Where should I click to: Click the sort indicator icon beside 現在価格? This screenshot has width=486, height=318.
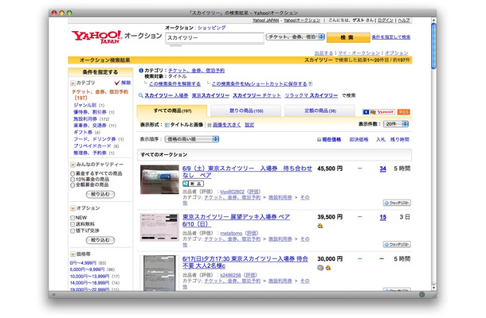(319, 139)
